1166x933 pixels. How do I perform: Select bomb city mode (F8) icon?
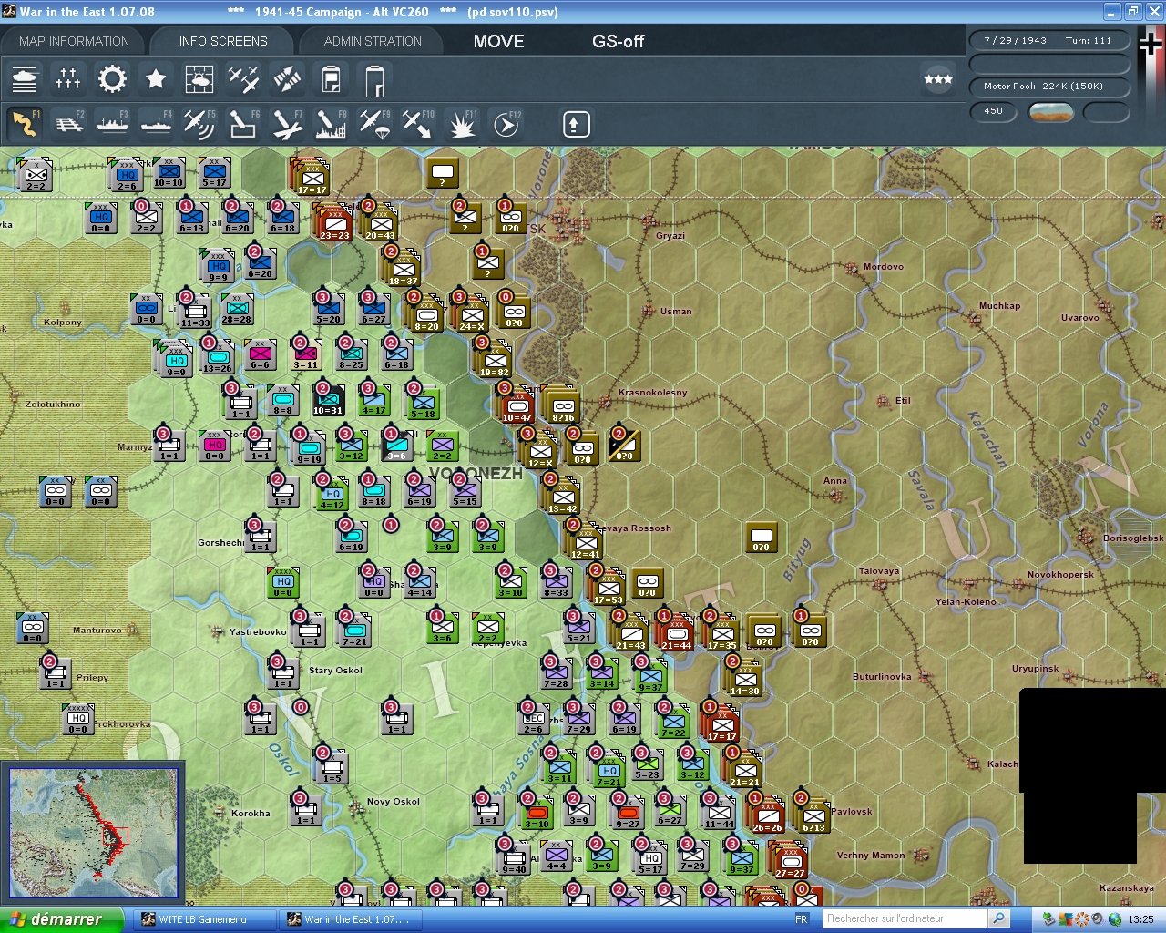331,123
